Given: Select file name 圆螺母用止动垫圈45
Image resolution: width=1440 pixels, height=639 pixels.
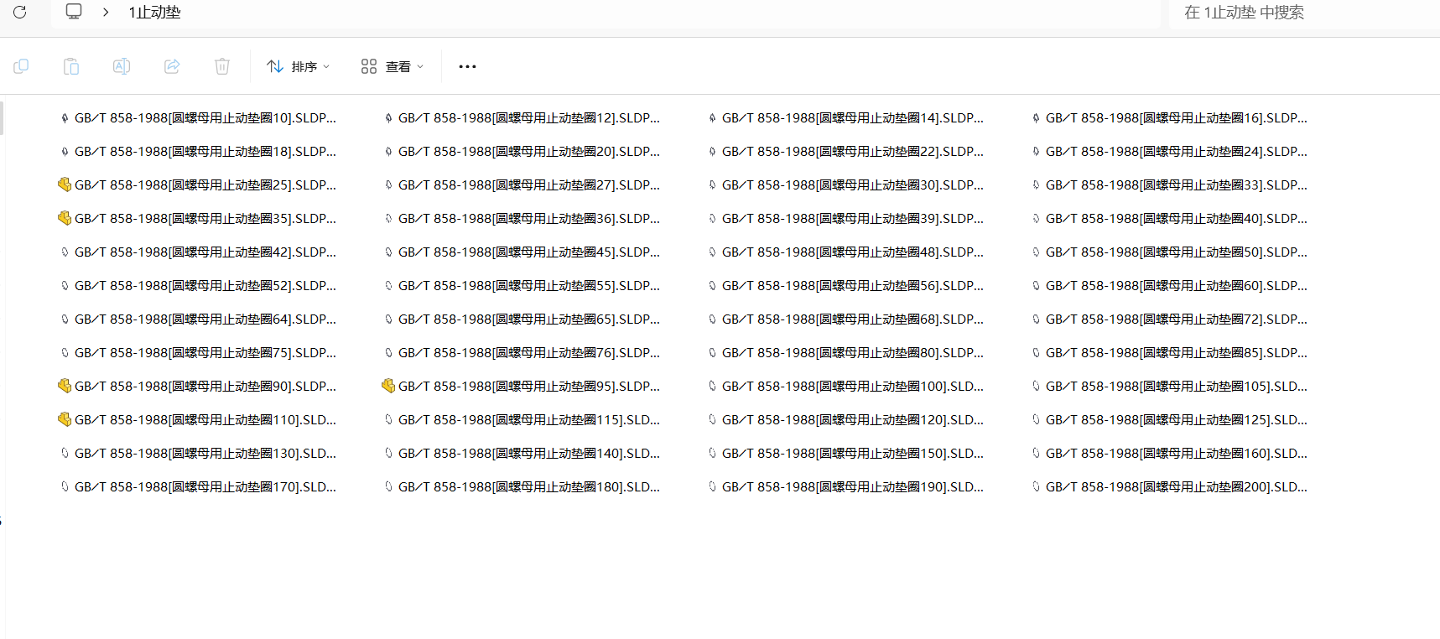Looking at the screenshot, I should point(528,252).
